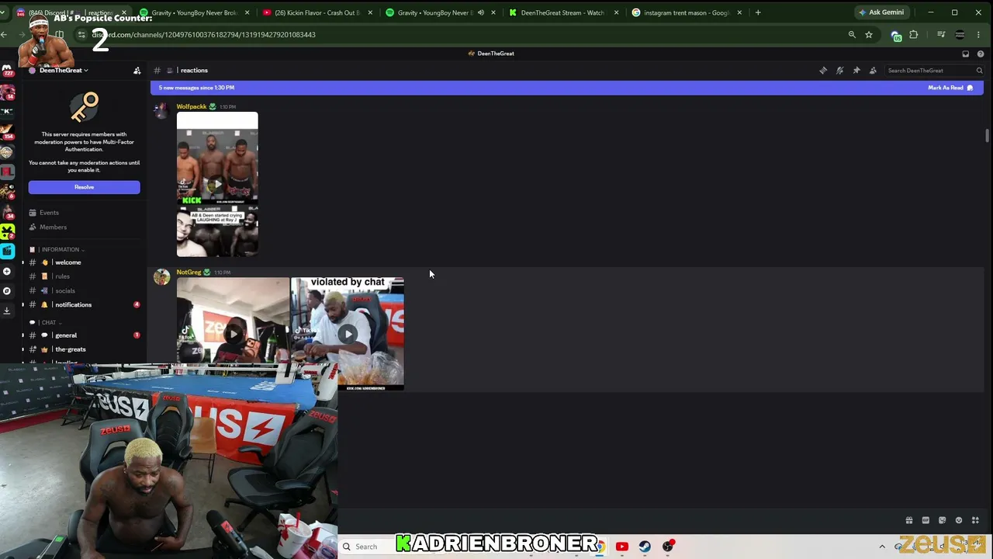993x559 pixels.
Task: Open Discord direct messages home icon
Action: click(7, 71)
